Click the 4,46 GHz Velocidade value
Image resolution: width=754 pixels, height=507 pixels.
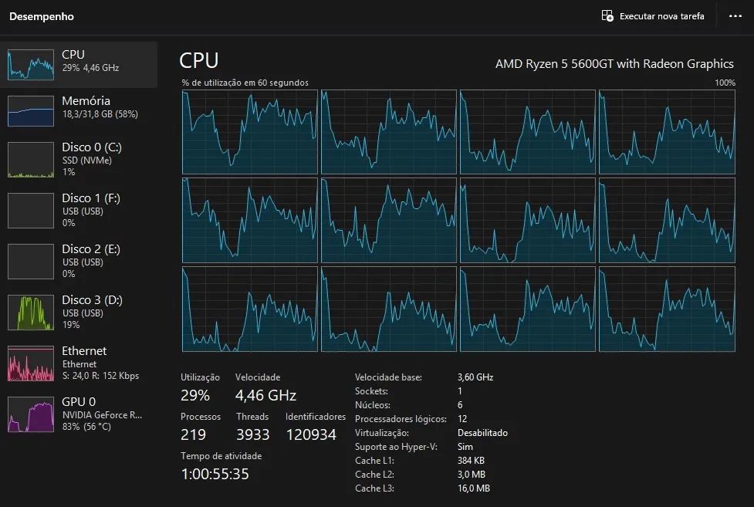click(266, 395)
